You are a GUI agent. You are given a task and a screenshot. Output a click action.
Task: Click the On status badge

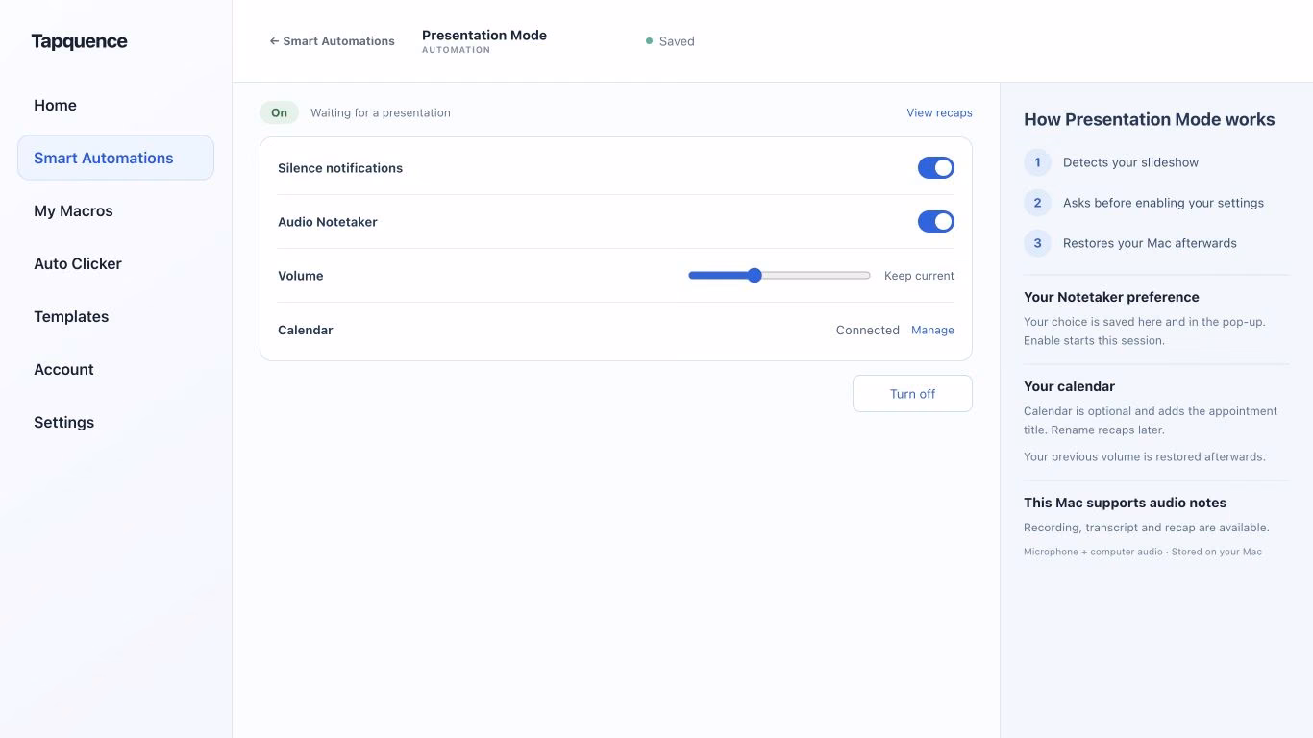(279, 112)
